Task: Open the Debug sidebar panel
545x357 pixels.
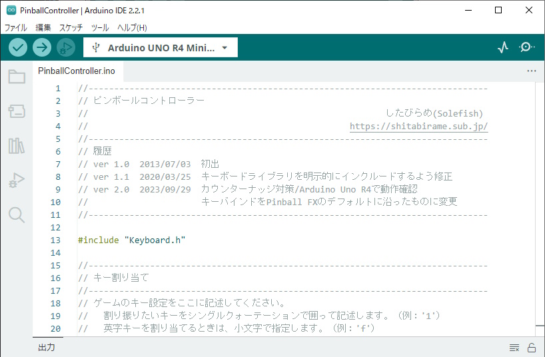Action: click(x=17, y=180)
